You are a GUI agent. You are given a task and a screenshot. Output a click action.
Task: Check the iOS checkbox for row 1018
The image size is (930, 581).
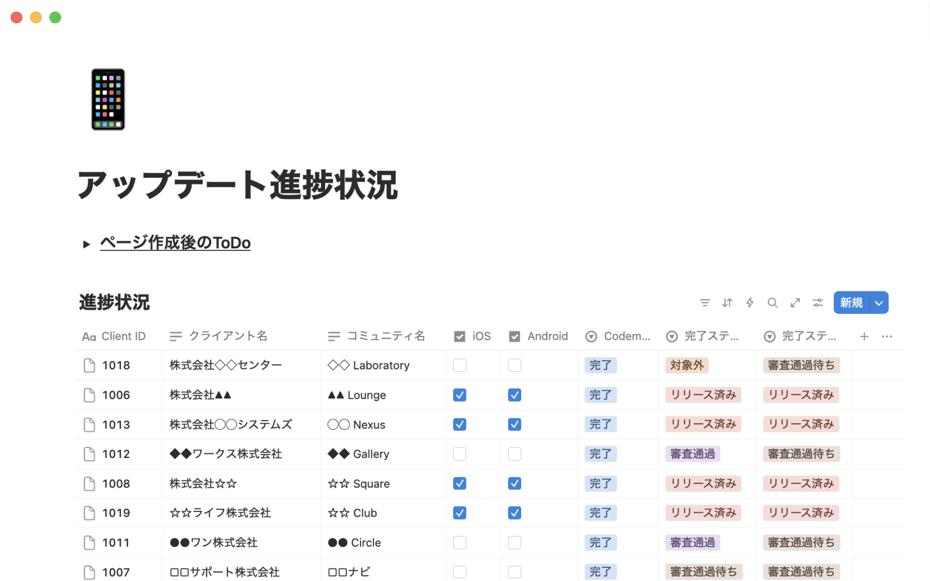pyautogui.click(x=459, y=365)
